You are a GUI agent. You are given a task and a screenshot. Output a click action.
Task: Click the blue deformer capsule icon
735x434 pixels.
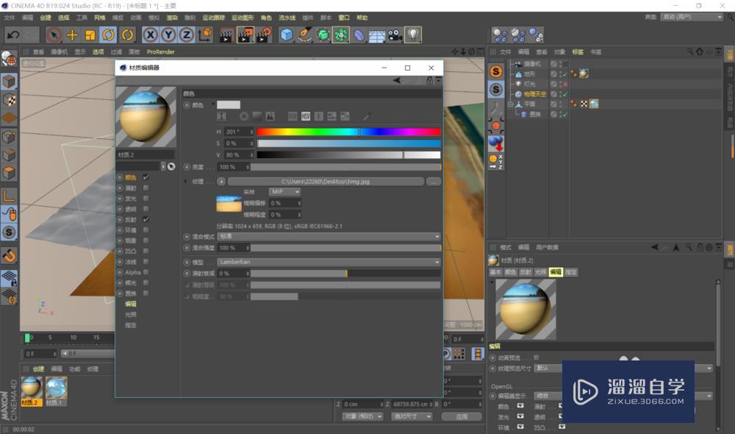point(359,35)
